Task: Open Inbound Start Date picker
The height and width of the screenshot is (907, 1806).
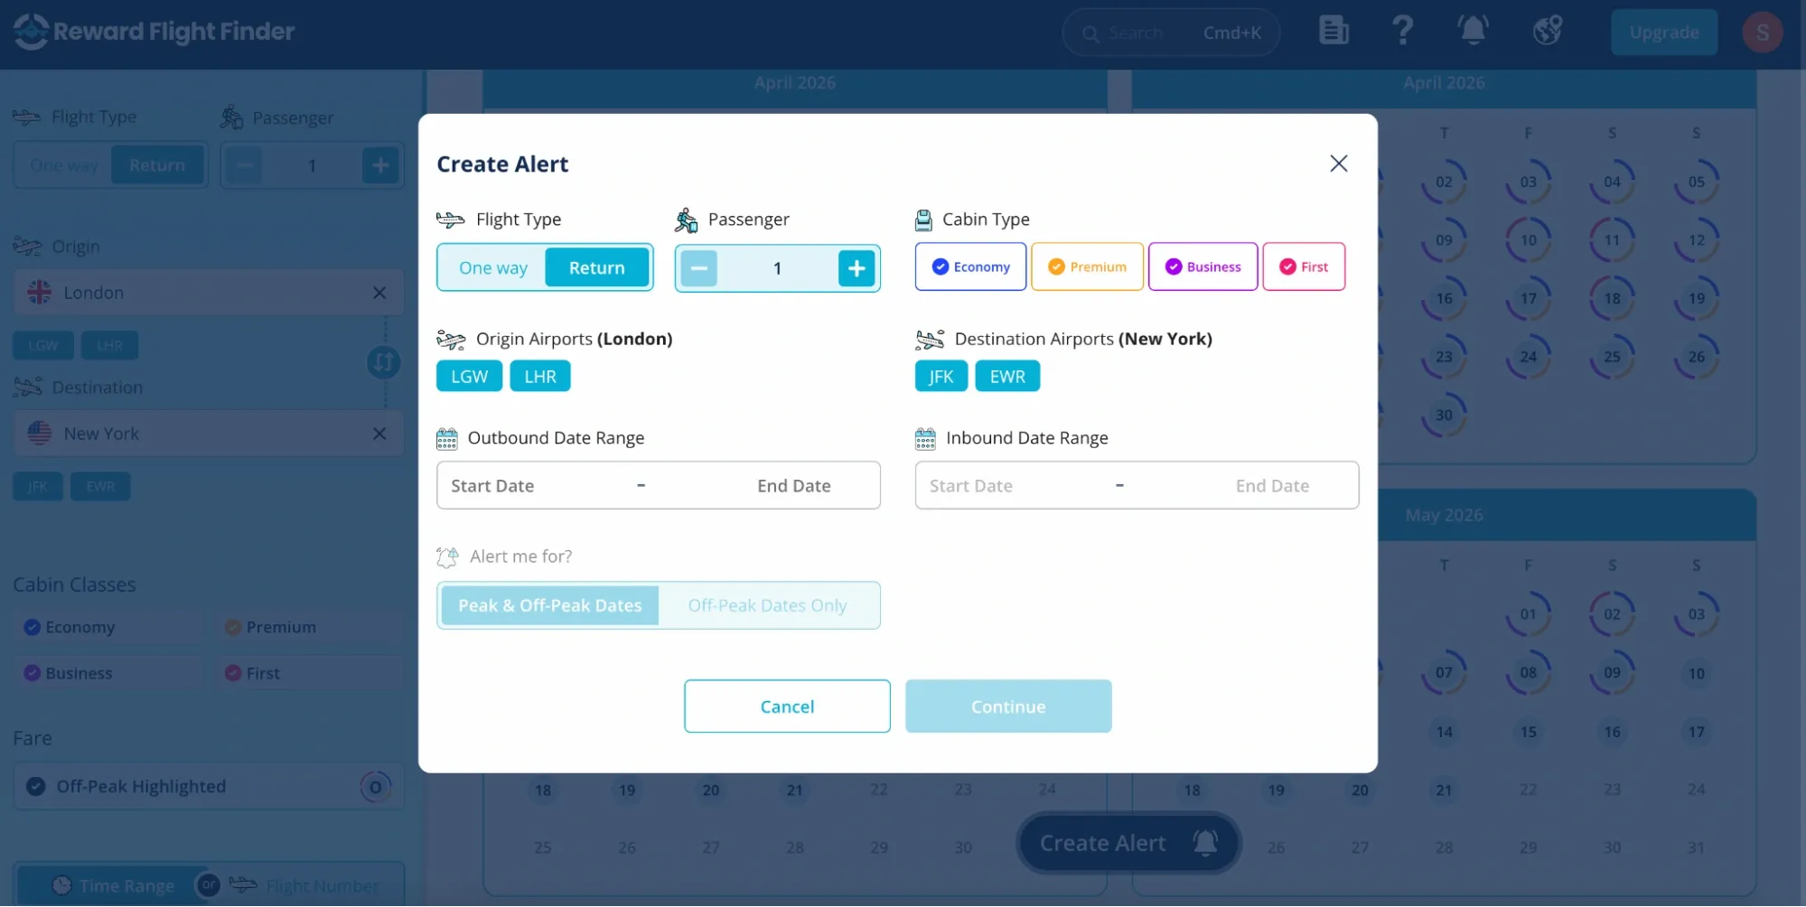Action: pyautogui.click(x=970, y=486)
